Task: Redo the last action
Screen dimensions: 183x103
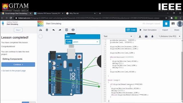Action: (60, 30)
